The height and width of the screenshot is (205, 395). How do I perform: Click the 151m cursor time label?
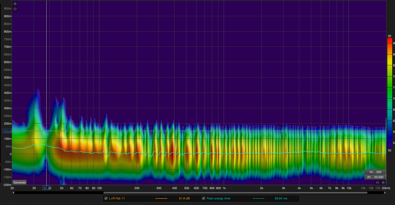pyautogui.click(x=7, y=131)
